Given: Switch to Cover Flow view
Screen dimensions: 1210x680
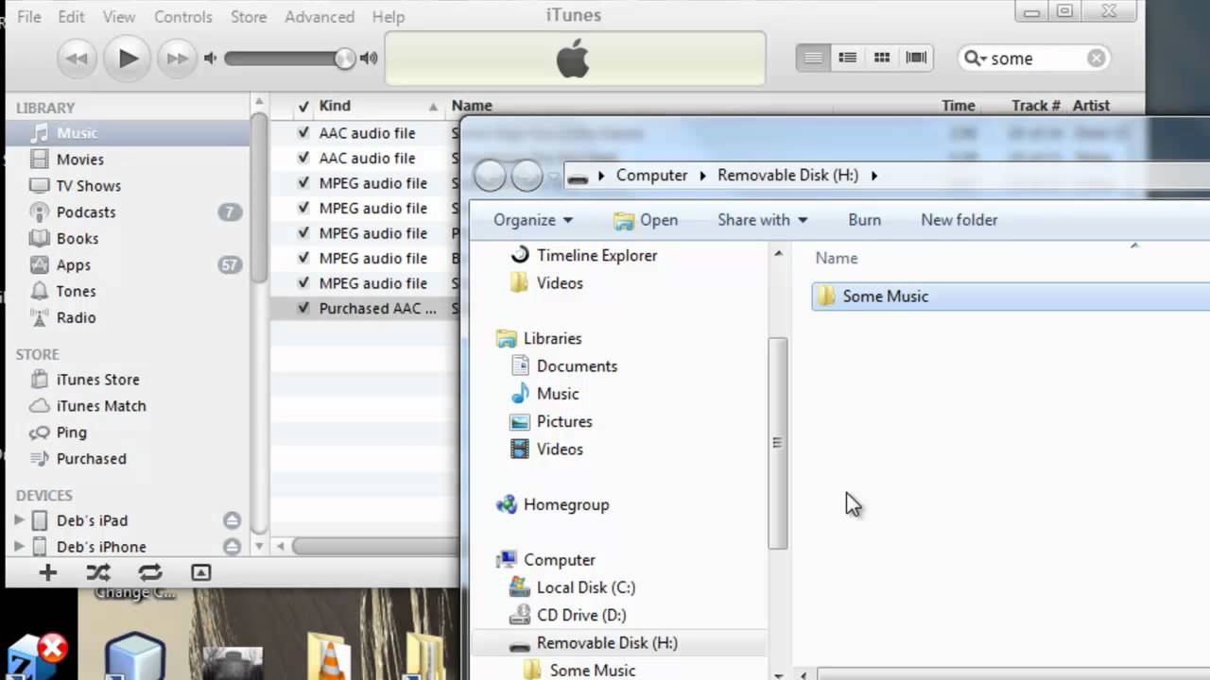Looking at the screenshot, I should tap(916, 58).
